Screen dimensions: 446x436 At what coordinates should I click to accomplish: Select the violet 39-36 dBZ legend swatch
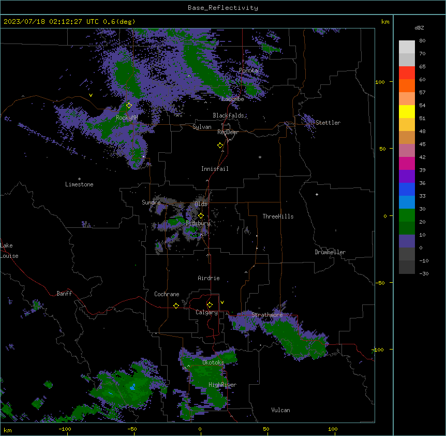point(407,177)
